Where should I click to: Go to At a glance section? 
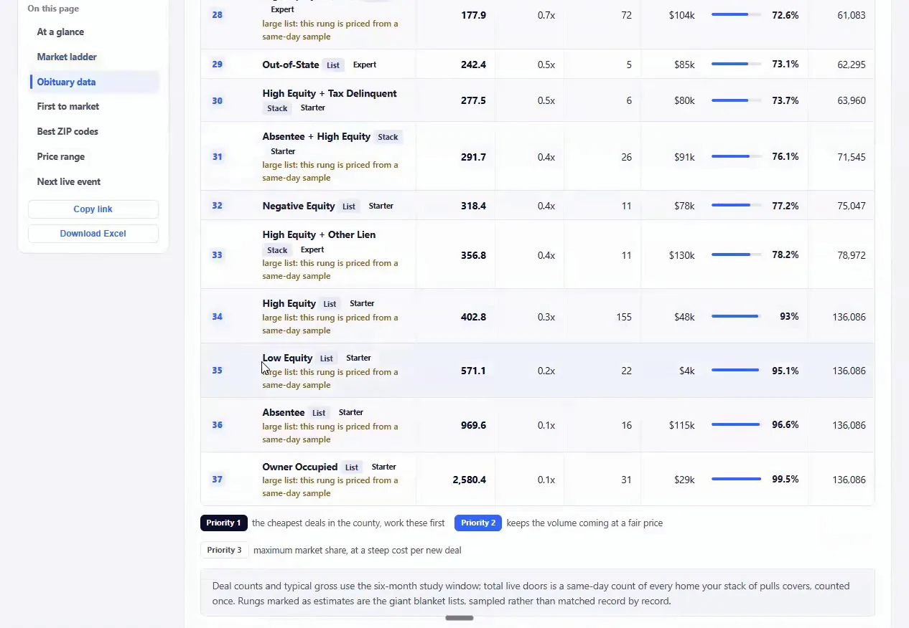(x=60, y=32)
